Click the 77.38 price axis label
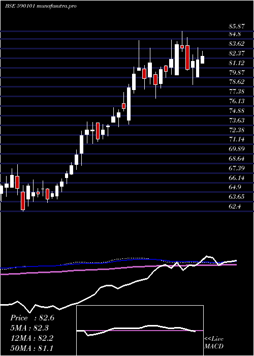This screenshot has height=356, width=254. pyautogui.click(x=237, y=92)
